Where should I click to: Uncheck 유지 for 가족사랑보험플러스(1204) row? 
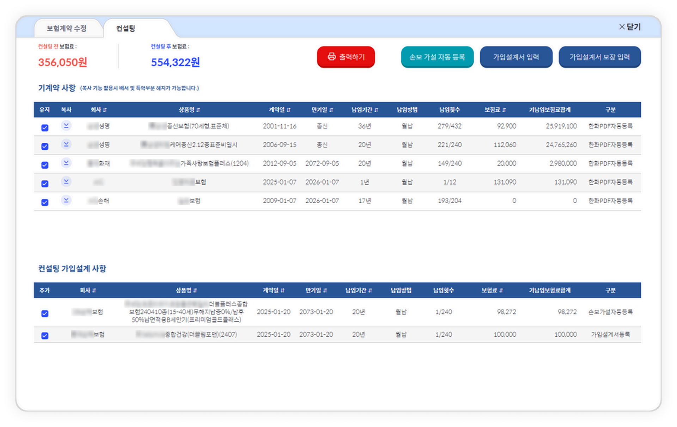pyautogui.click(x=45, y=165)
